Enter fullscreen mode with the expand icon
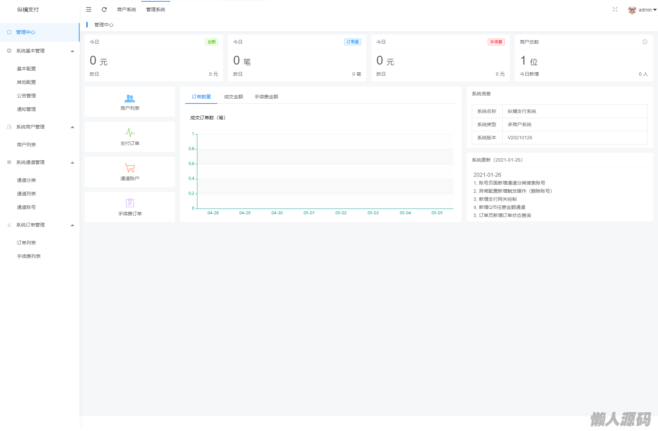Viewport: 658px width, 431px height. point(615,9)
